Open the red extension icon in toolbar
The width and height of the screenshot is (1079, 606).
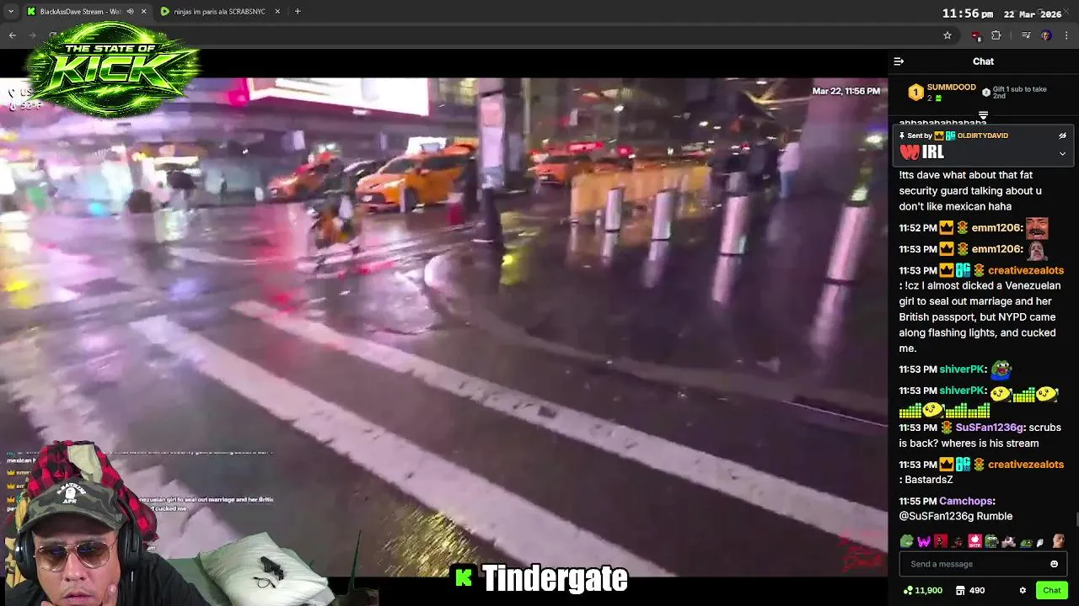[x=976, y=35]
